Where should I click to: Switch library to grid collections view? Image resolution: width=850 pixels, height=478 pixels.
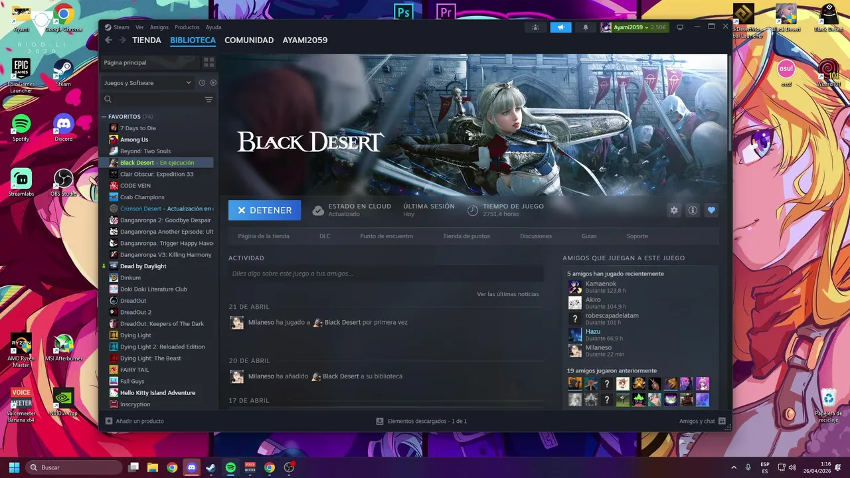click(209, 62)
